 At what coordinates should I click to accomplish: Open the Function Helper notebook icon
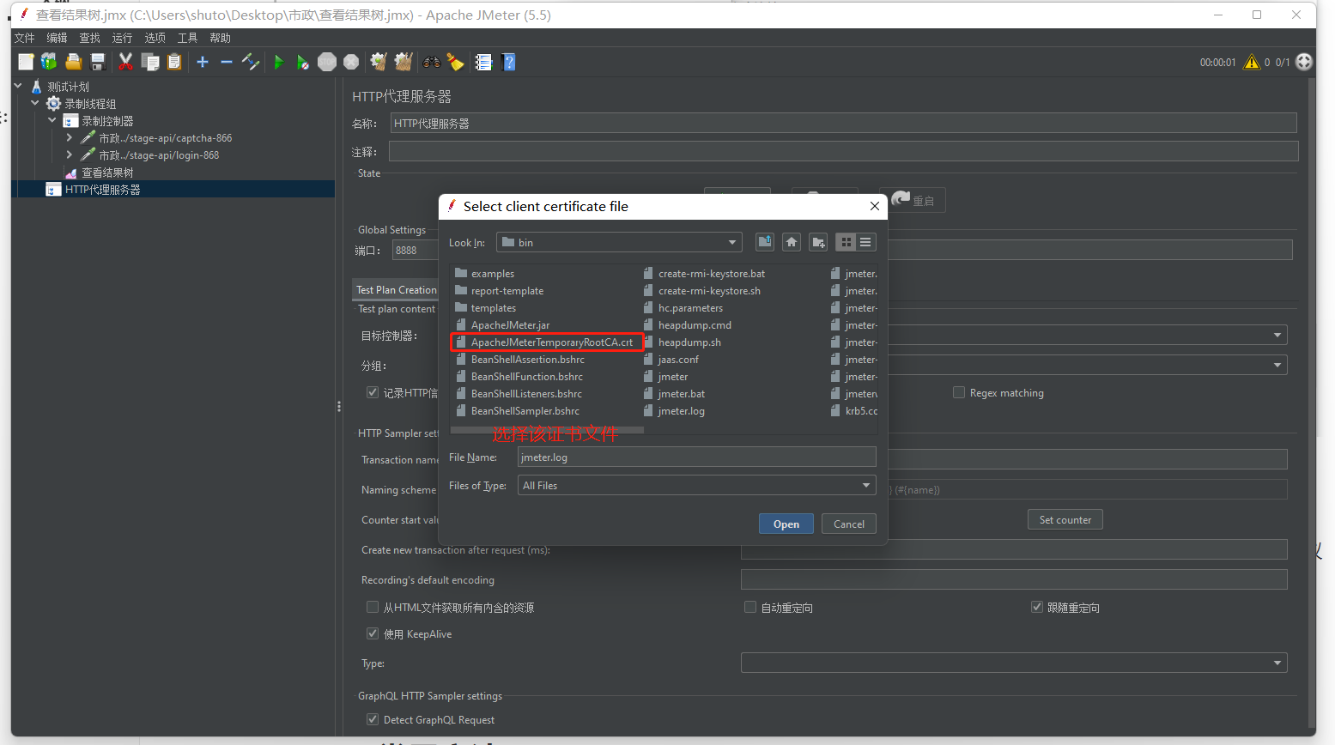pos(483,62)
